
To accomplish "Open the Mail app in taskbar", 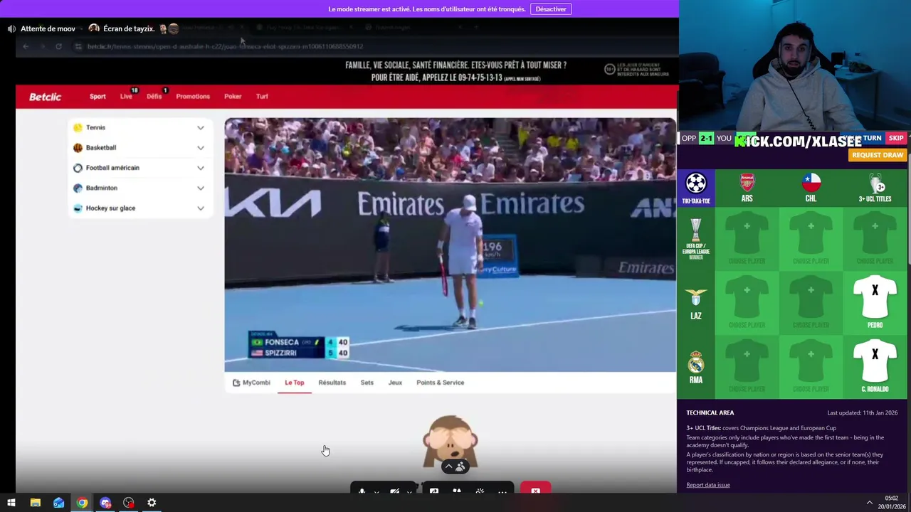I will (x=58, y=503).
